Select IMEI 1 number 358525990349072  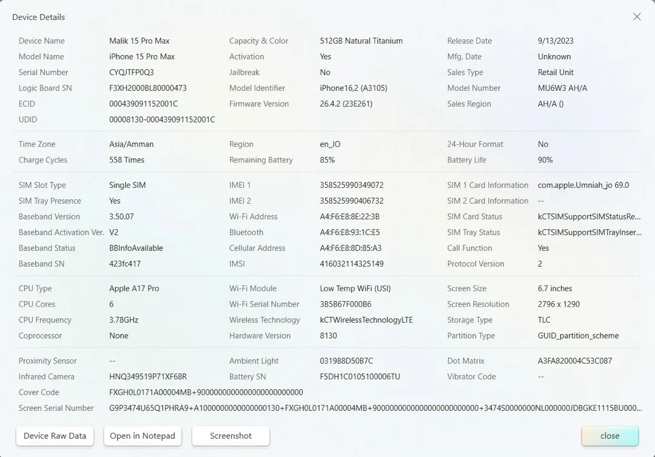click(352, 185)
